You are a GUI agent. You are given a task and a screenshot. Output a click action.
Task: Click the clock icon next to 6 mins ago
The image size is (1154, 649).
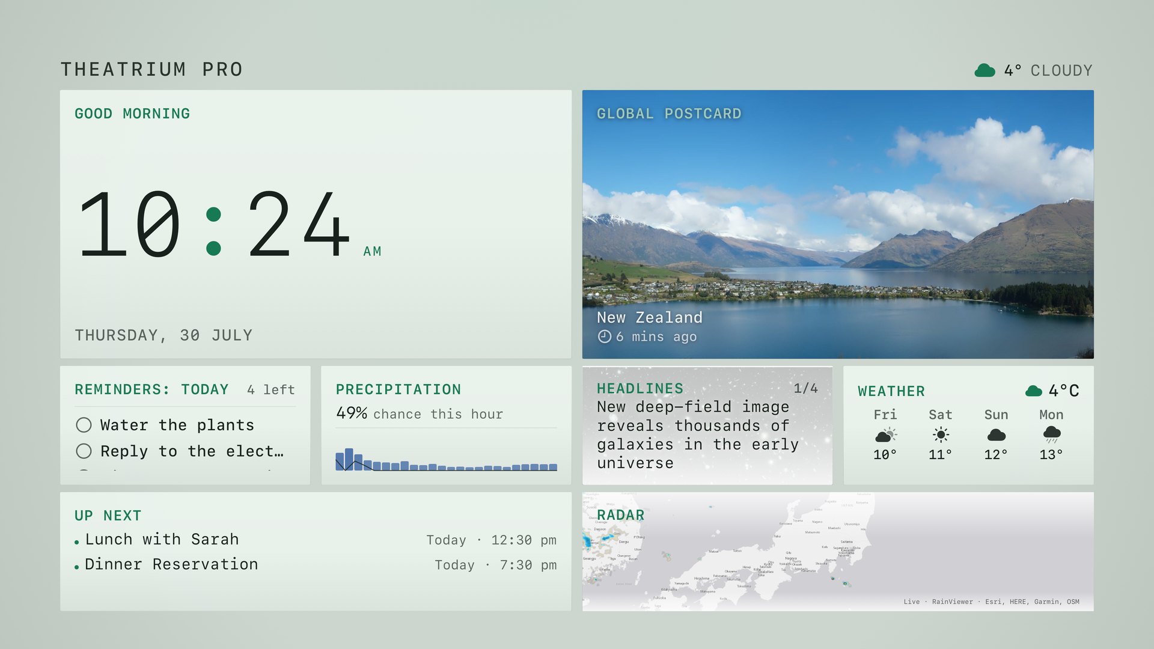604,337
